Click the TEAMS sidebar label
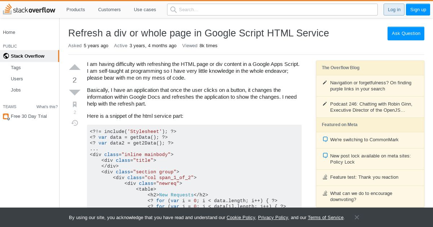433x227 pixels. 9,107
